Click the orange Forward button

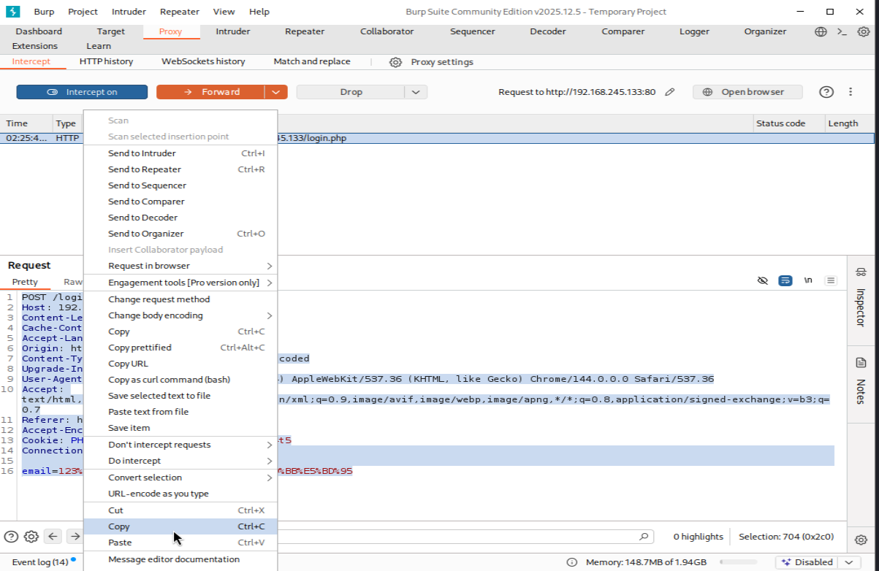[x=210, y=92]
